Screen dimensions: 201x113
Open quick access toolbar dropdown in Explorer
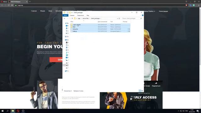coord(72,13)
